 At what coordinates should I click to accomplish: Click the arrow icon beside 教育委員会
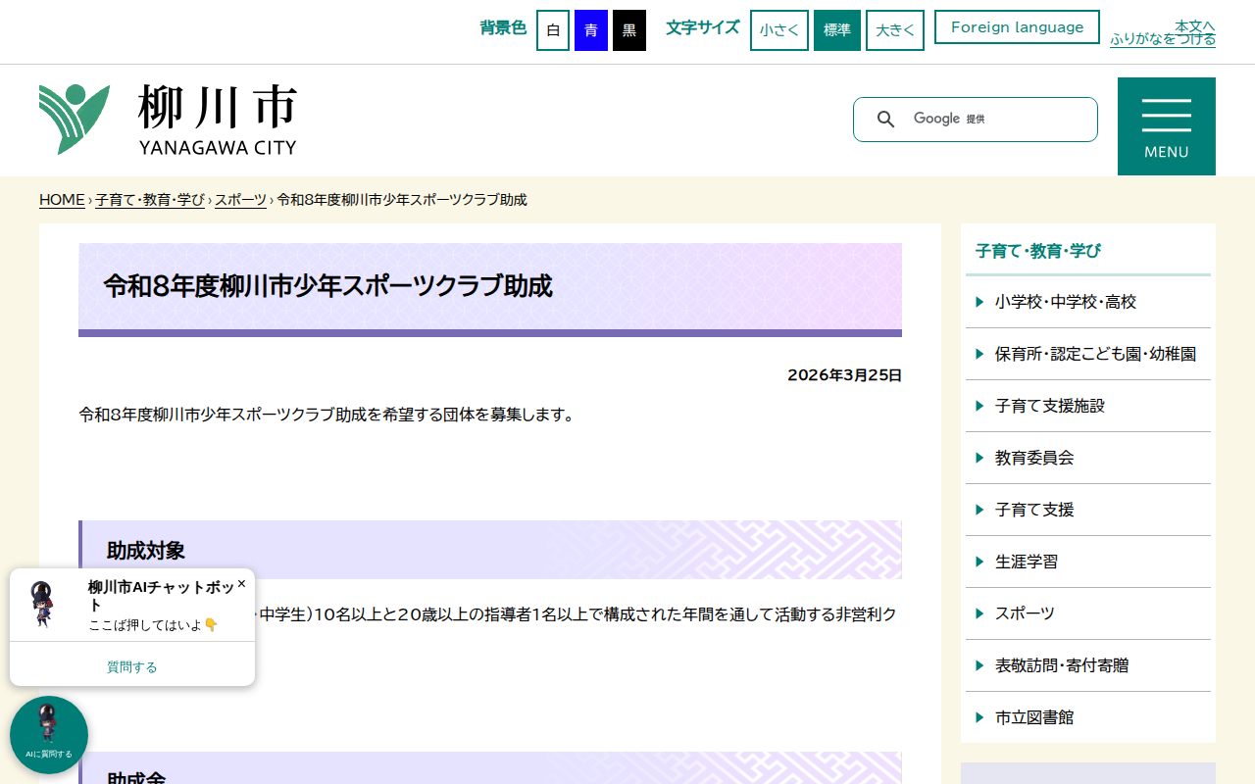click(979, 457)
